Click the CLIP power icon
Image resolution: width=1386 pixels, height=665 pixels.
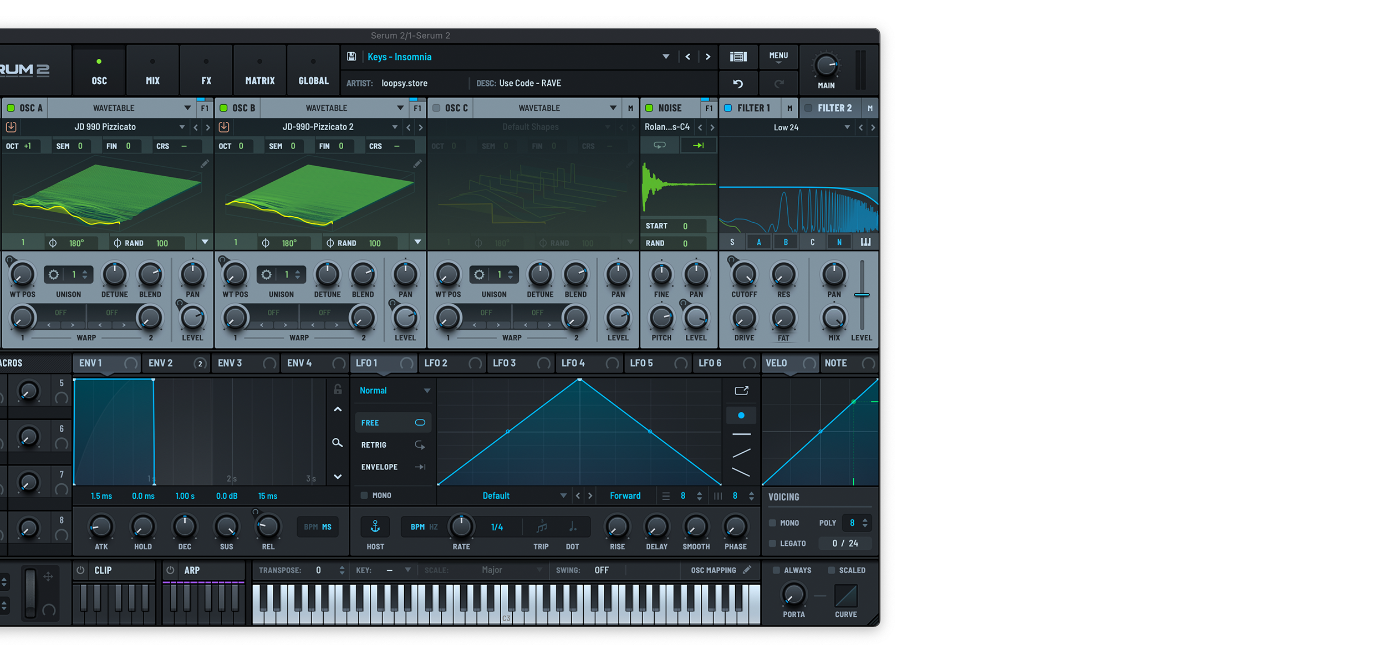click(81, 570)
